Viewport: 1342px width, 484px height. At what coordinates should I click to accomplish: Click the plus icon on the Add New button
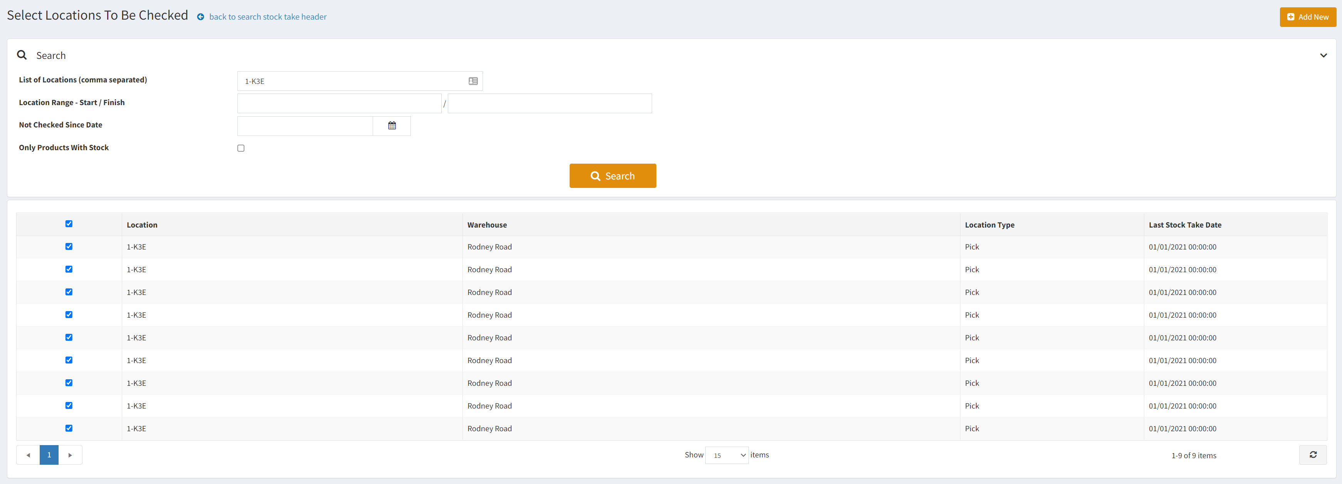click(x=1290, y=17)
